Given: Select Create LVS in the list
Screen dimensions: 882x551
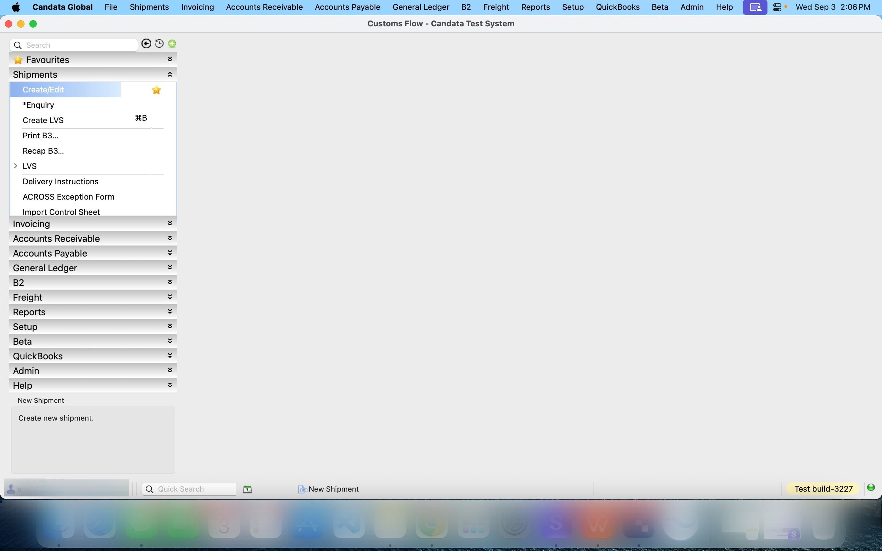Looking at the screenshot, I should 43,120.
